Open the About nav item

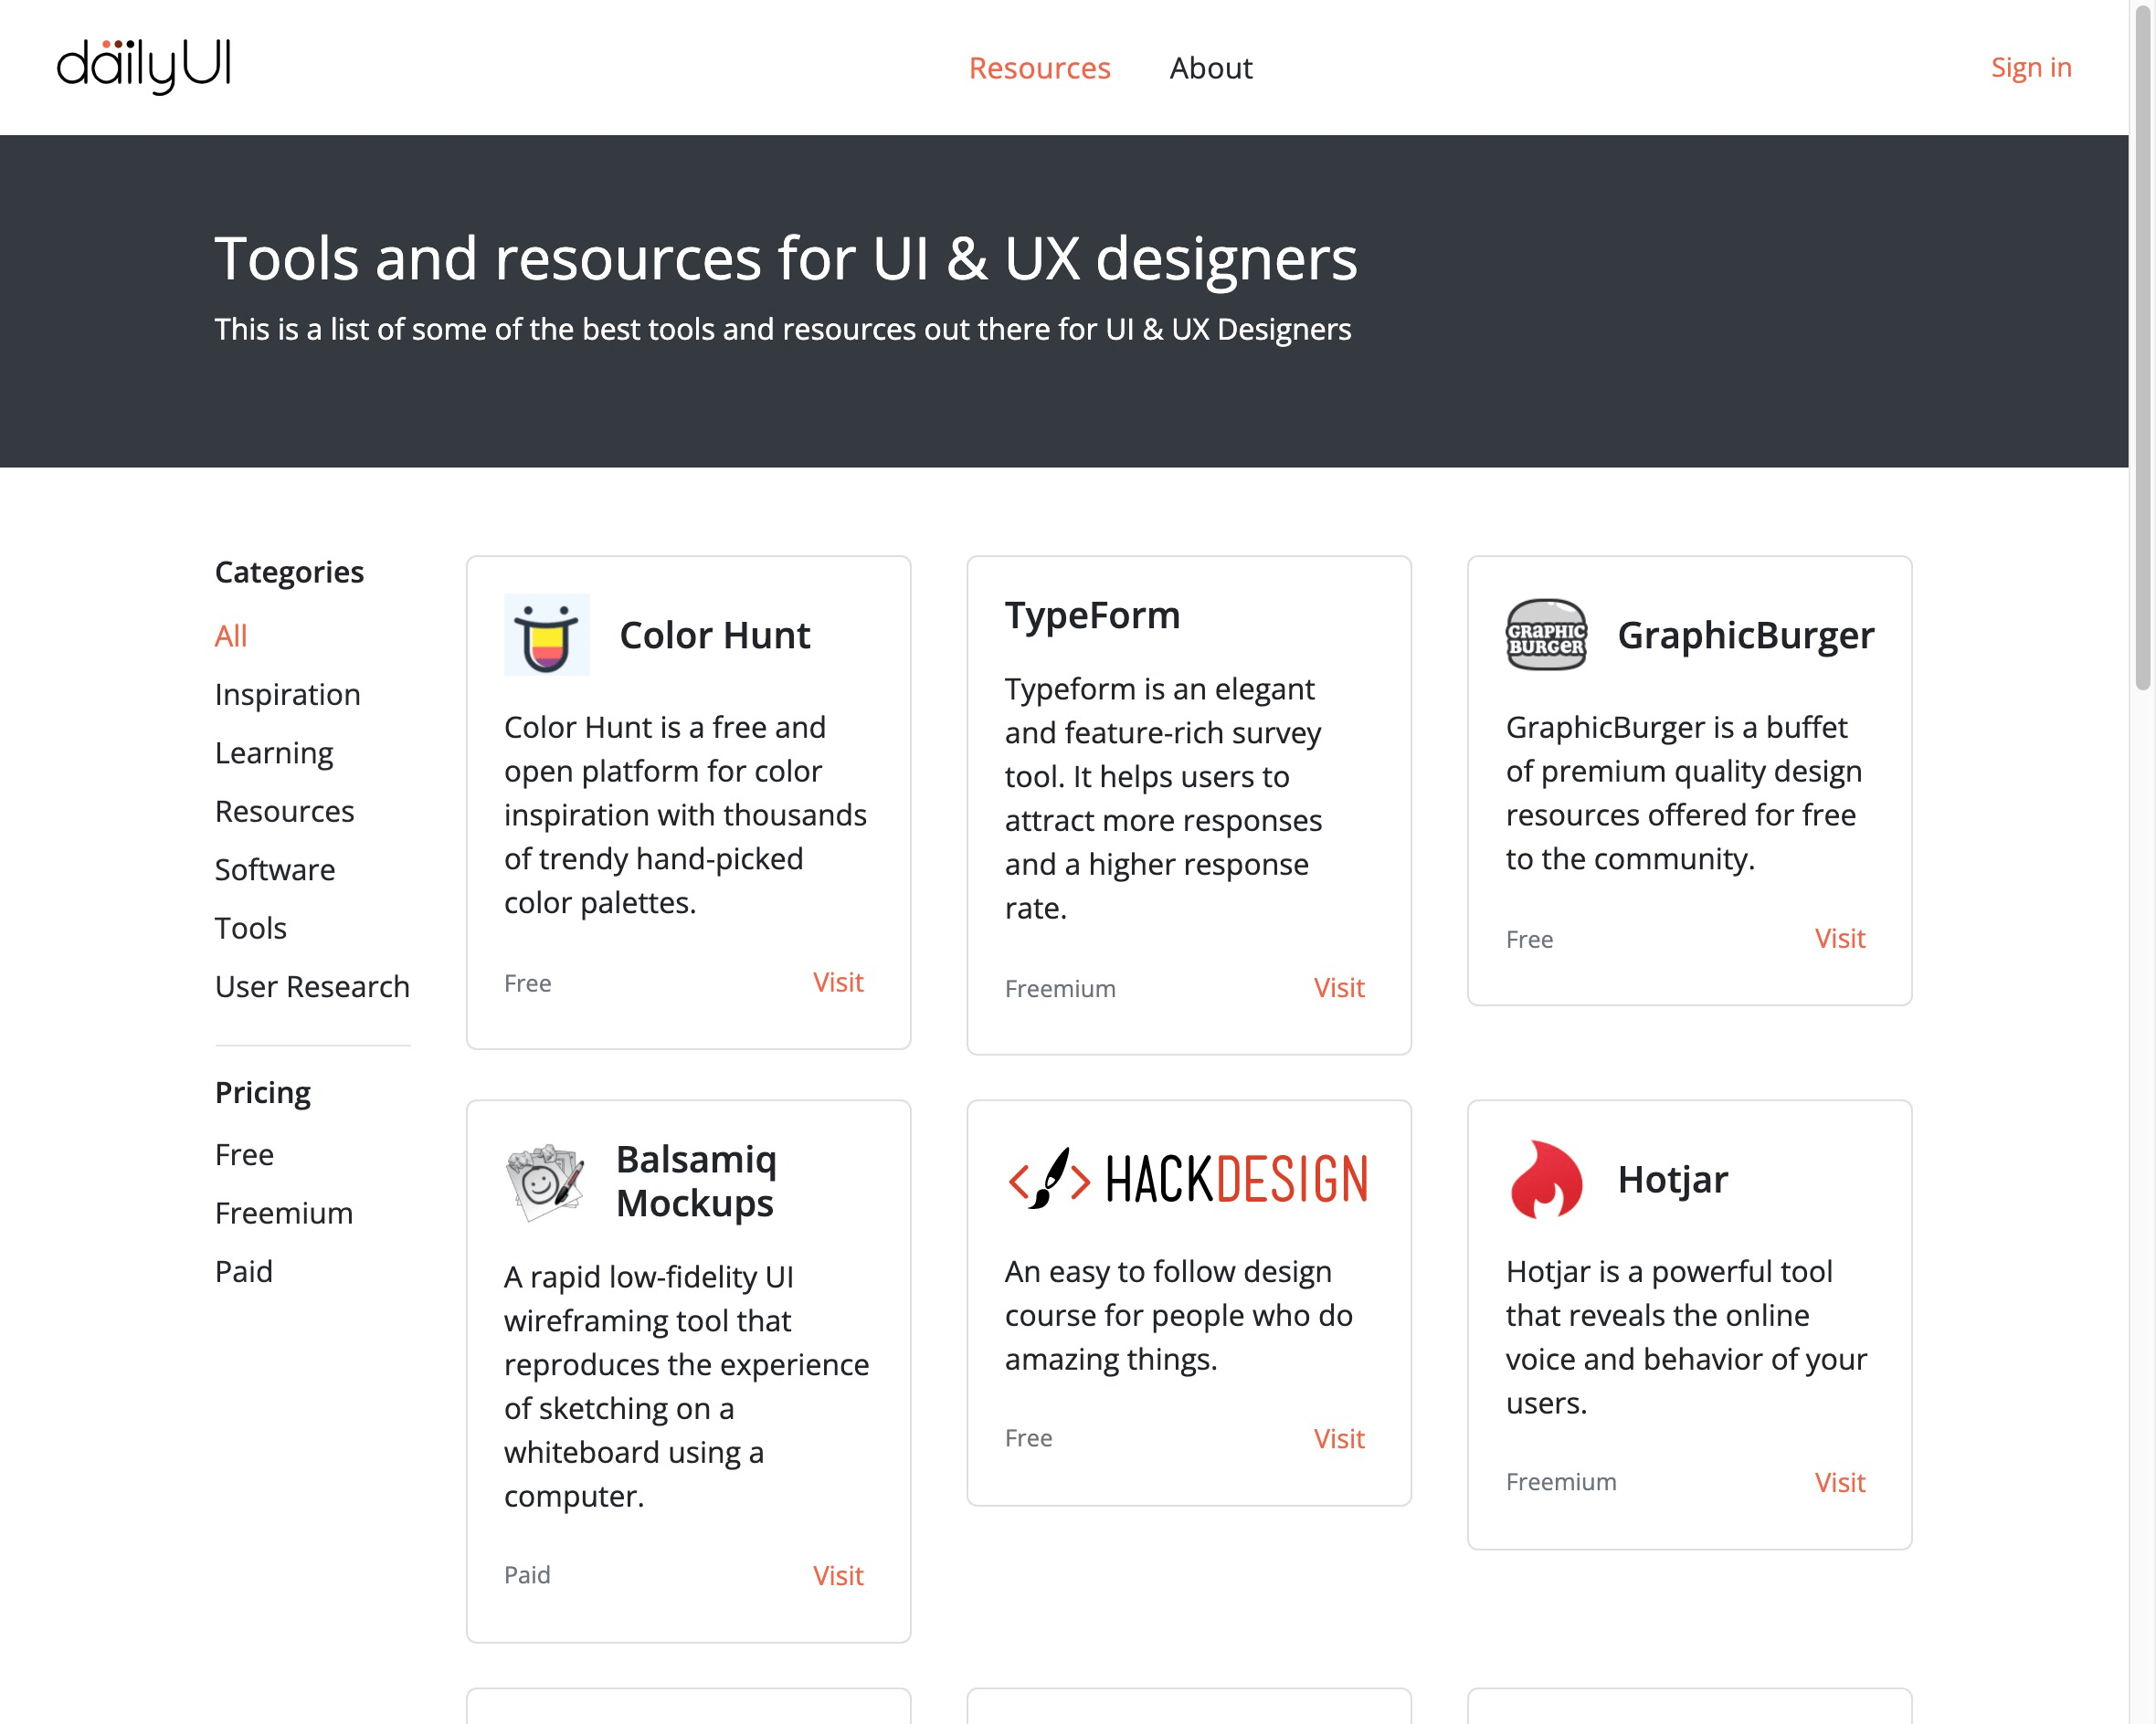coord(1210,68)
